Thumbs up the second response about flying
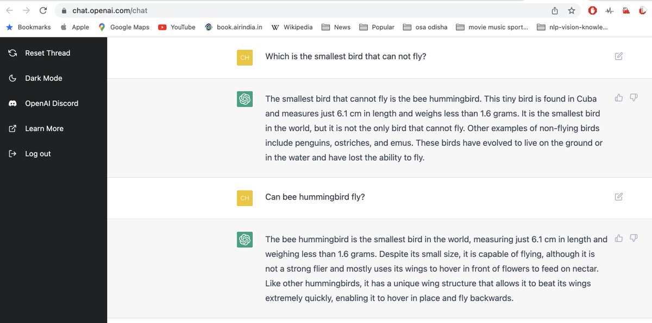The image size is (652, 323). click(618, 238)
